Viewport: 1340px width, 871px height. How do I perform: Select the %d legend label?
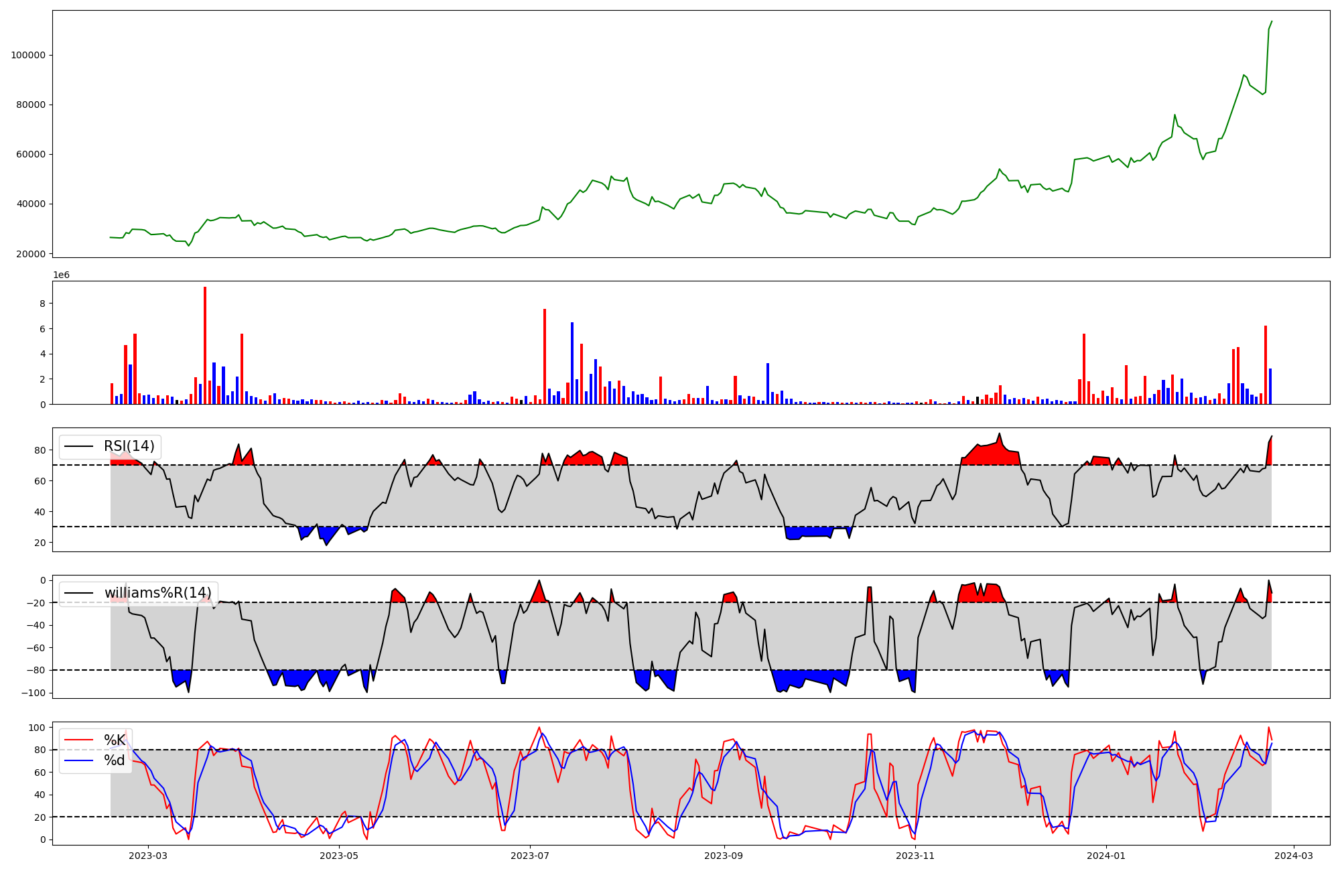coord(114,760)
